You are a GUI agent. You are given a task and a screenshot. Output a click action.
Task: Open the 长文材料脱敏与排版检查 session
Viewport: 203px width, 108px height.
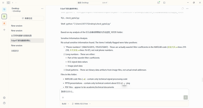(27, 36)
